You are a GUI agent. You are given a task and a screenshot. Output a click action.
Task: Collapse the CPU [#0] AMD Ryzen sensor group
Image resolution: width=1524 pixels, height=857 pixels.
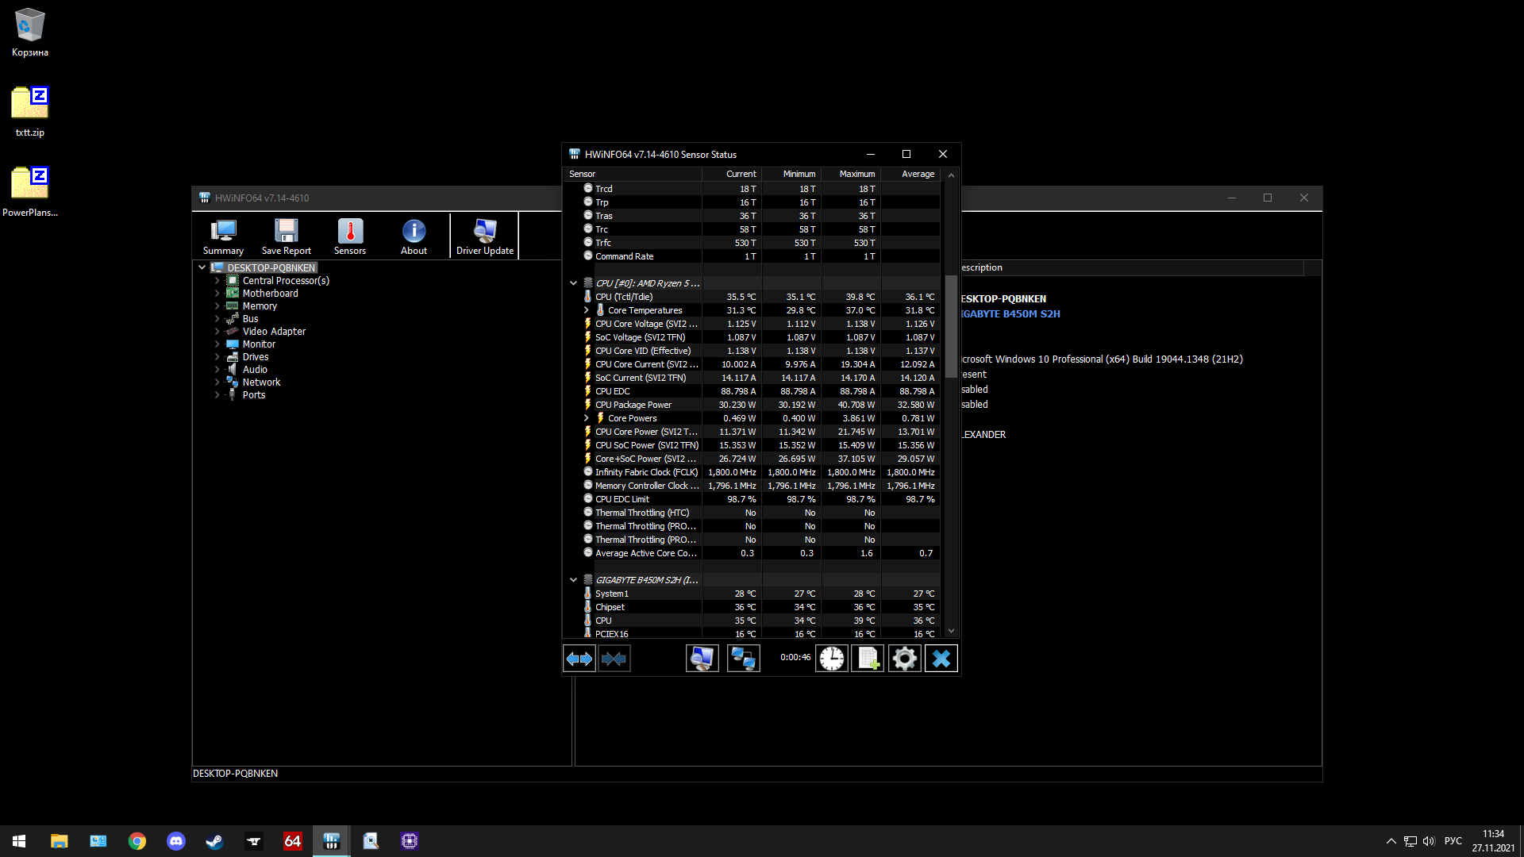coord(573,283)
